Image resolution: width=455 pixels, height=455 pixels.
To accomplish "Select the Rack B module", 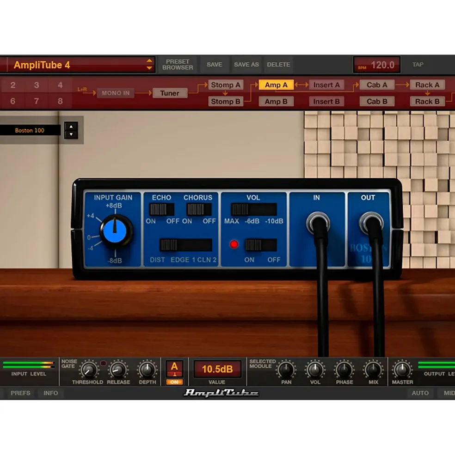I will point(427,102).
